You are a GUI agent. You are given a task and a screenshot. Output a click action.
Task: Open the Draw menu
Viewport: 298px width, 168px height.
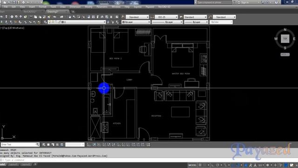click(x=63, y=7)
